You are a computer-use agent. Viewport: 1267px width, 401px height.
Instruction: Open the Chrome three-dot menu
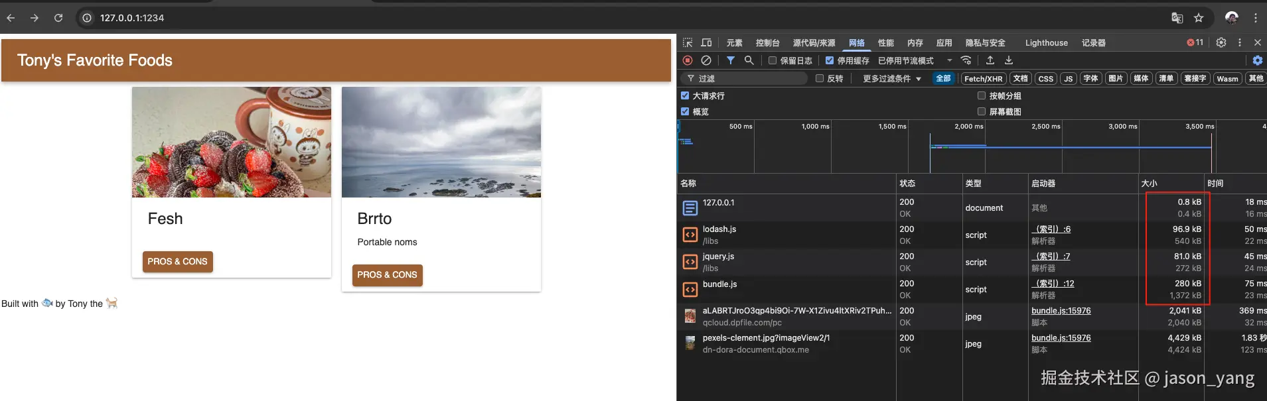point(1255,18)
